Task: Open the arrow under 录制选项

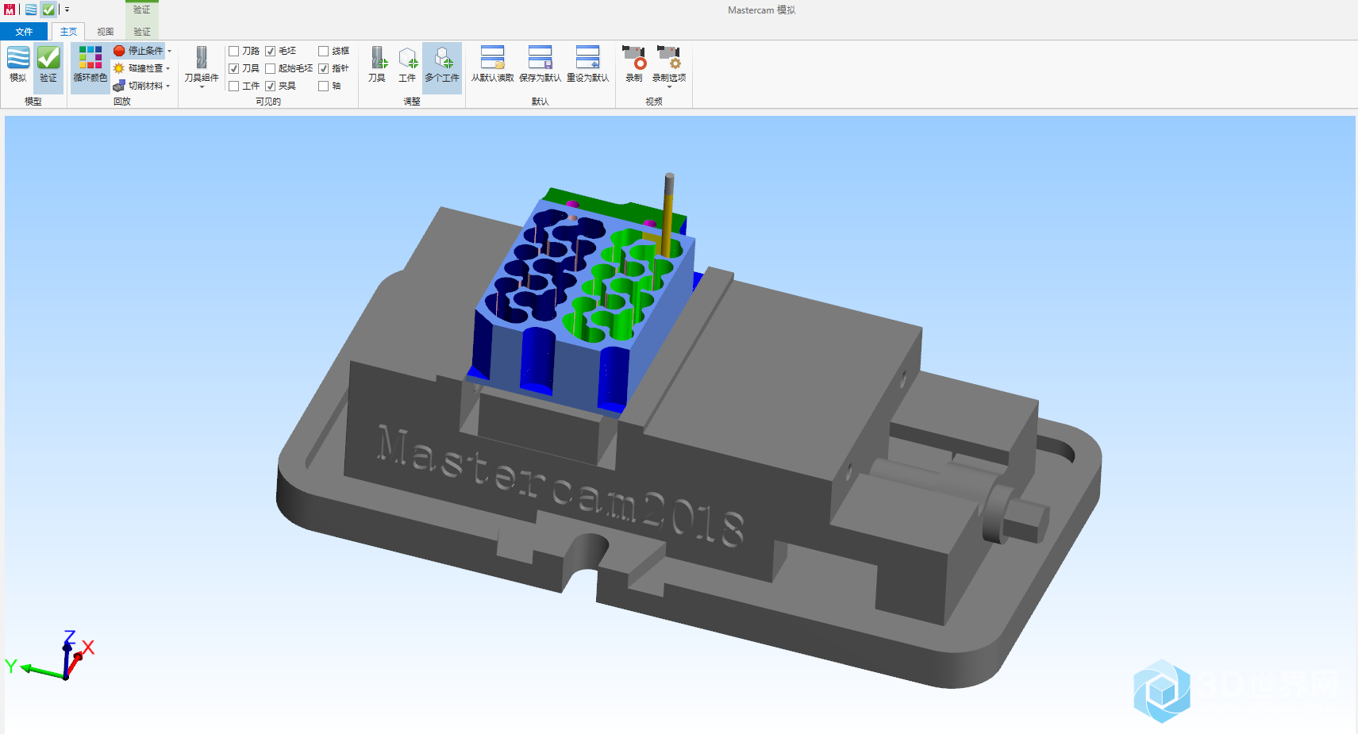Action: pyautogui.click(x=669, y=86)
